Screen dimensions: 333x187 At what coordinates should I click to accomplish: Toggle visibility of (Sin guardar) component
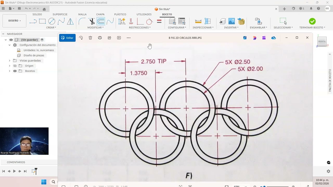click(x=11, y=40)
